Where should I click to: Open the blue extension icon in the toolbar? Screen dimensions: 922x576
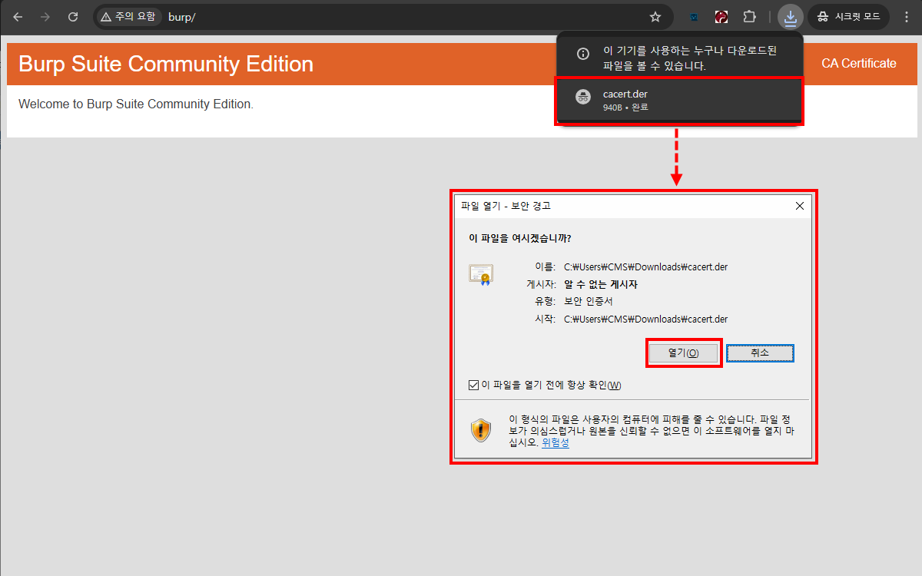tap(694, 17)
